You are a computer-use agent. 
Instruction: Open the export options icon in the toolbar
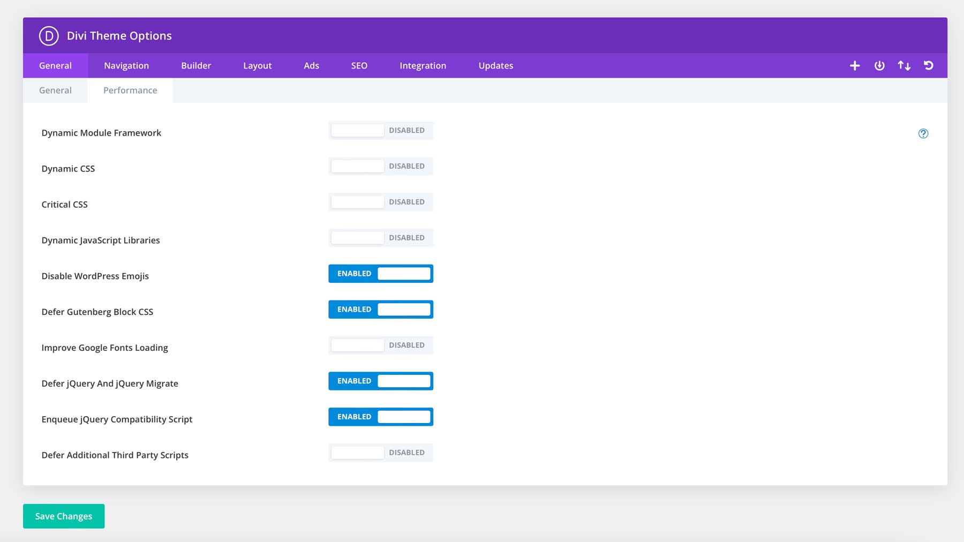tap(879, 65)
